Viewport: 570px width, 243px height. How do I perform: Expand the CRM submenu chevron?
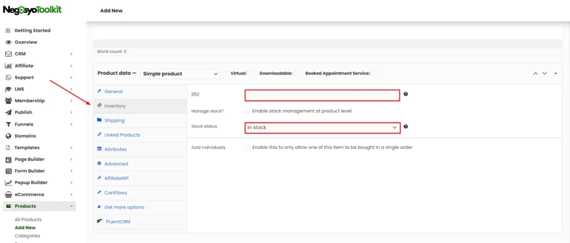[x=72, y=54]
